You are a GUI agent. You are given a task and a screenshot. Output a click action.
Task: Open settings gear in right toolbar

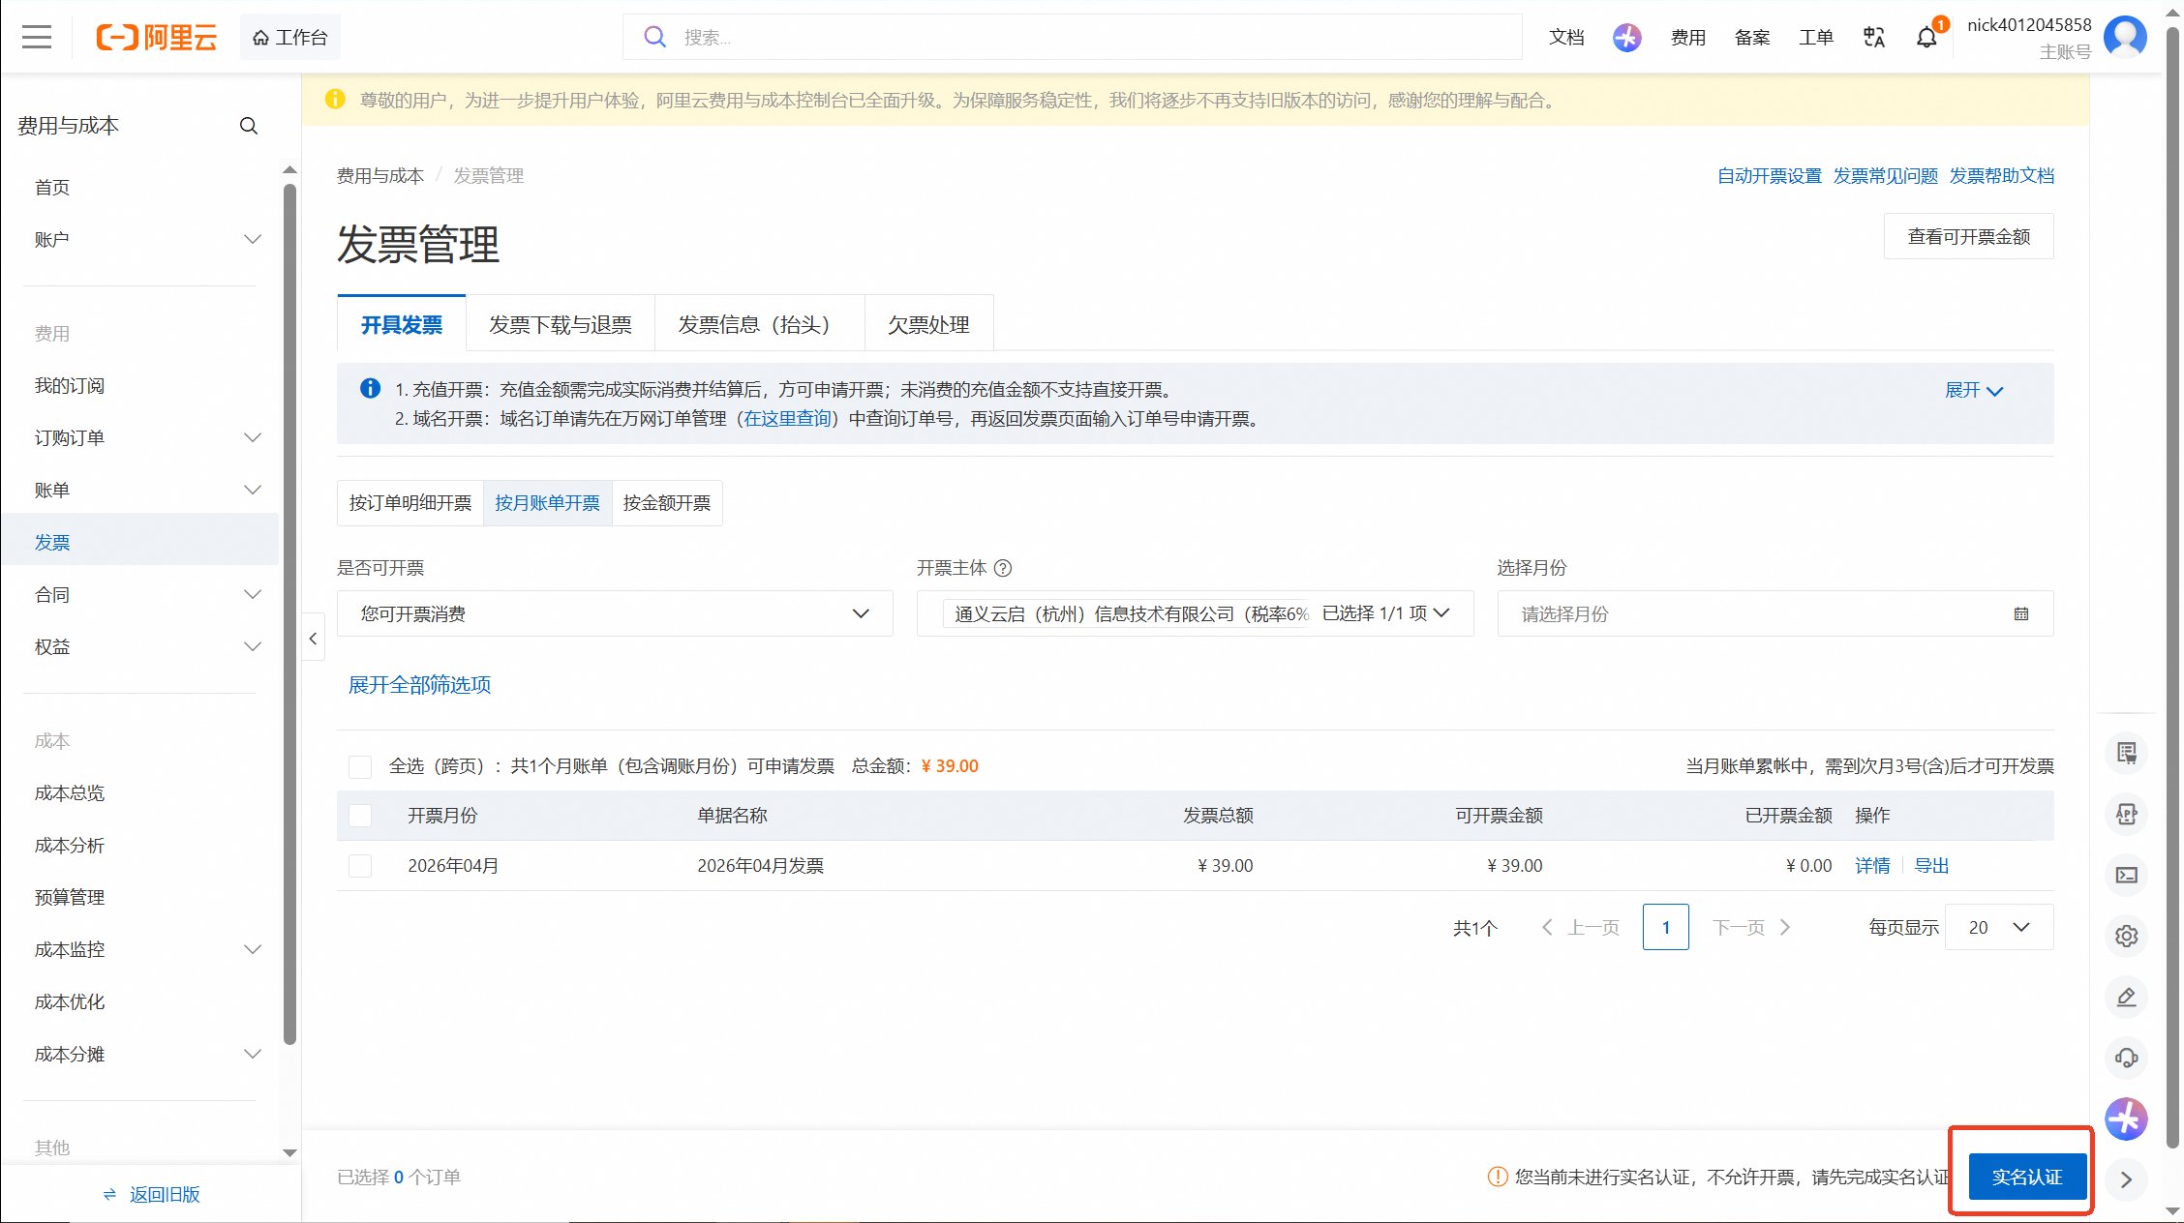tap(2126, 936)
